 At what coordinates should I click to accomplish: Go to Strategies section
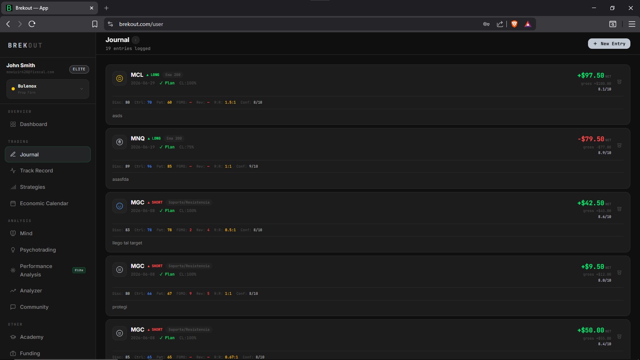pyautogui.click(x=48, y=187)
